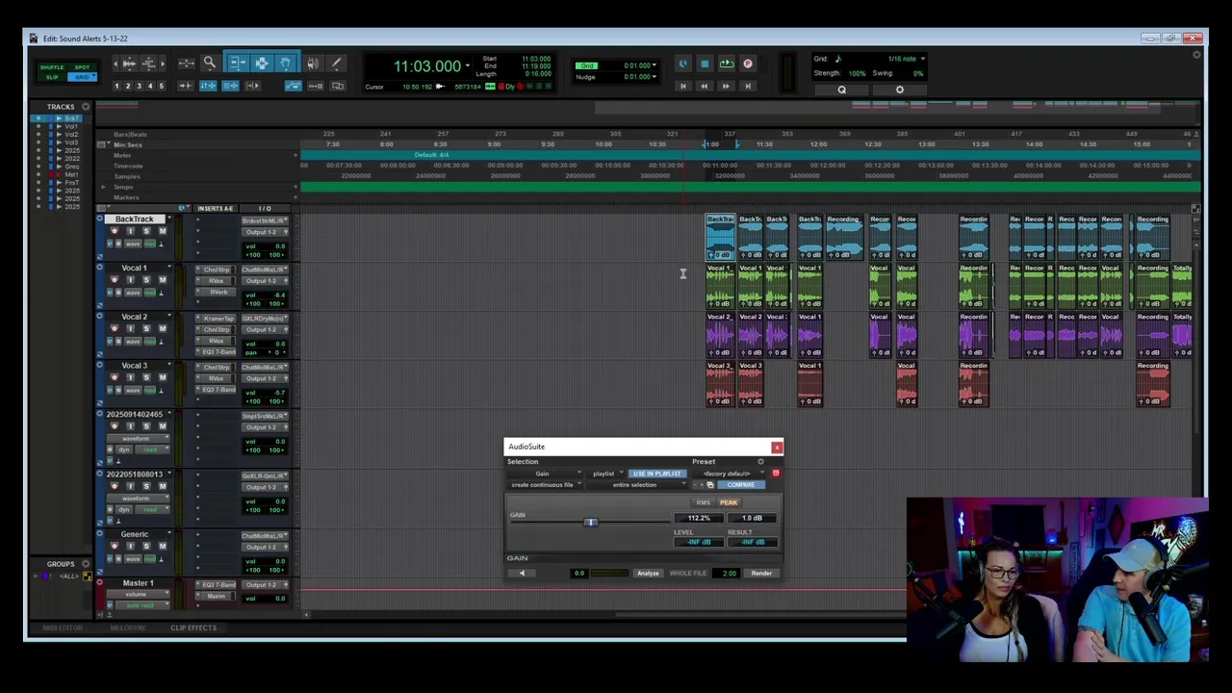The image size is (1232, 693).
Task: Select the first BackTrack audio clip
Action: (x=720, y=238)
